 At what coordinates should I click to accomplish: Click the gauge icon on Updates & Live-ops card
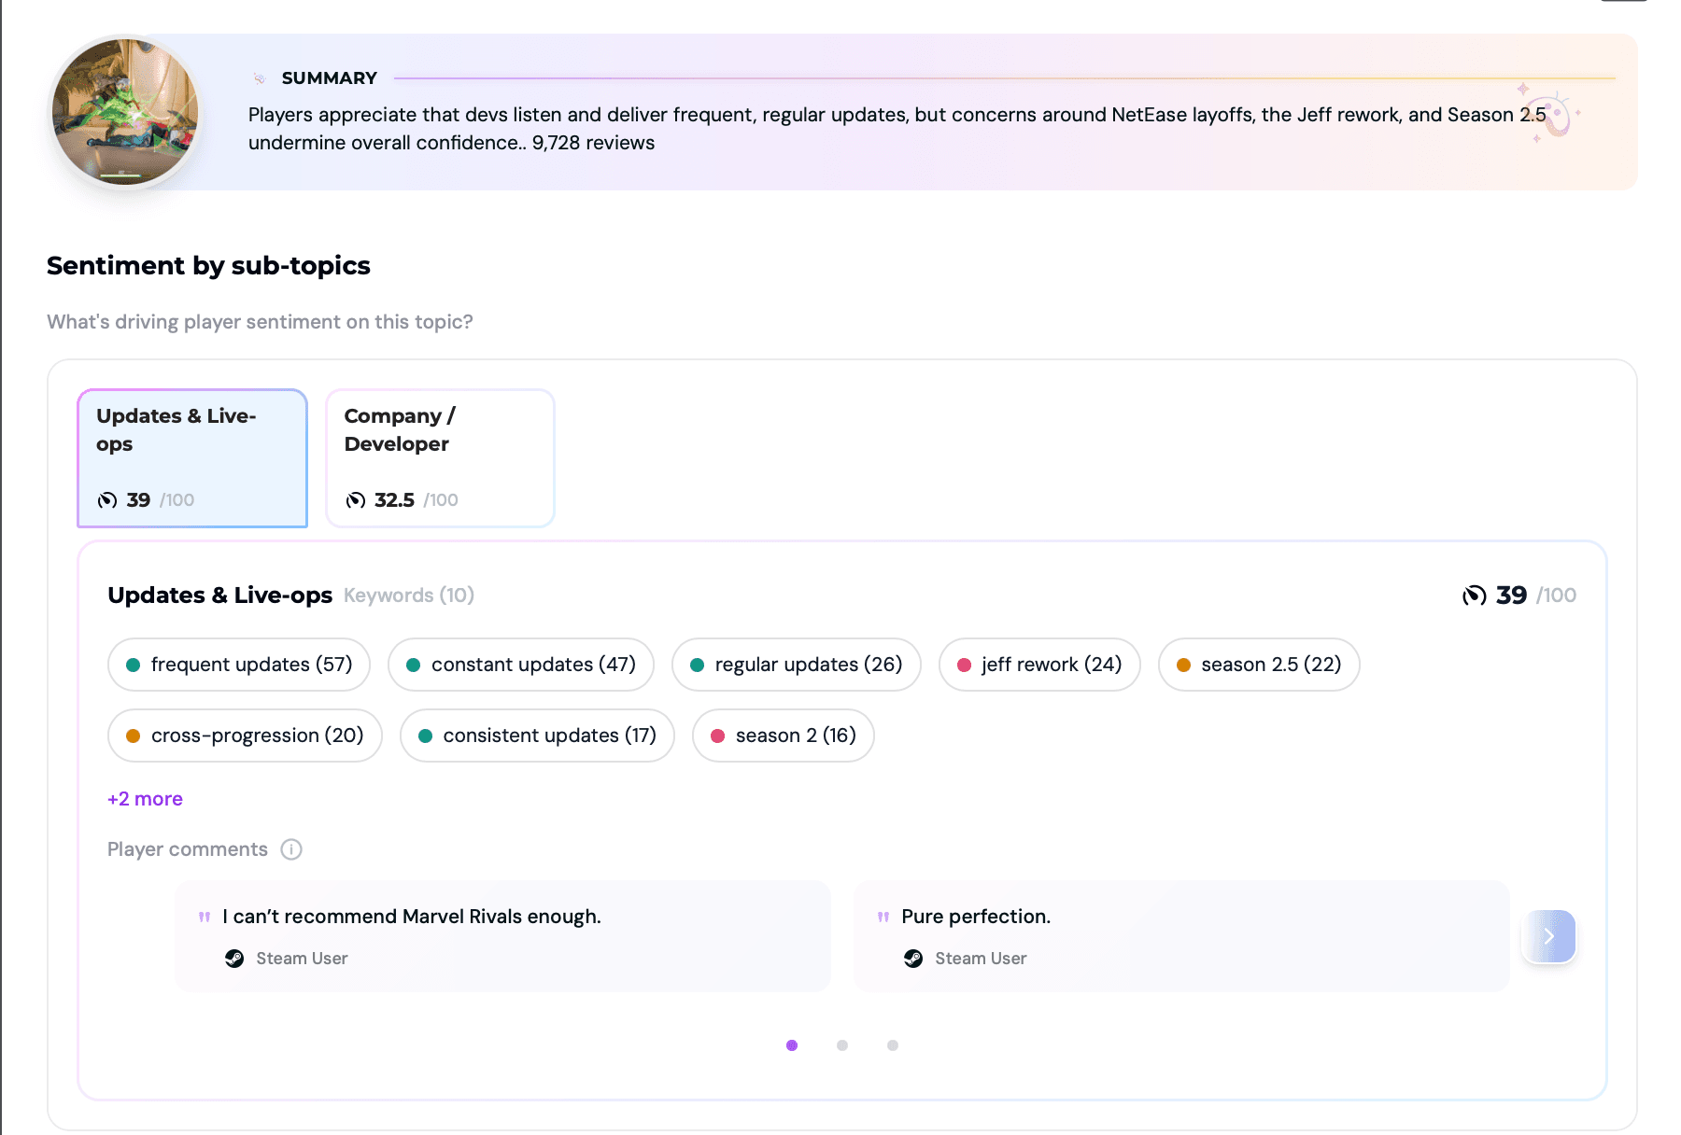pyautogui.click(x=107, y=500)
